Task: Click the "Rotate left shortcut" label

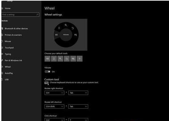Action: click(x=53, y=102)
